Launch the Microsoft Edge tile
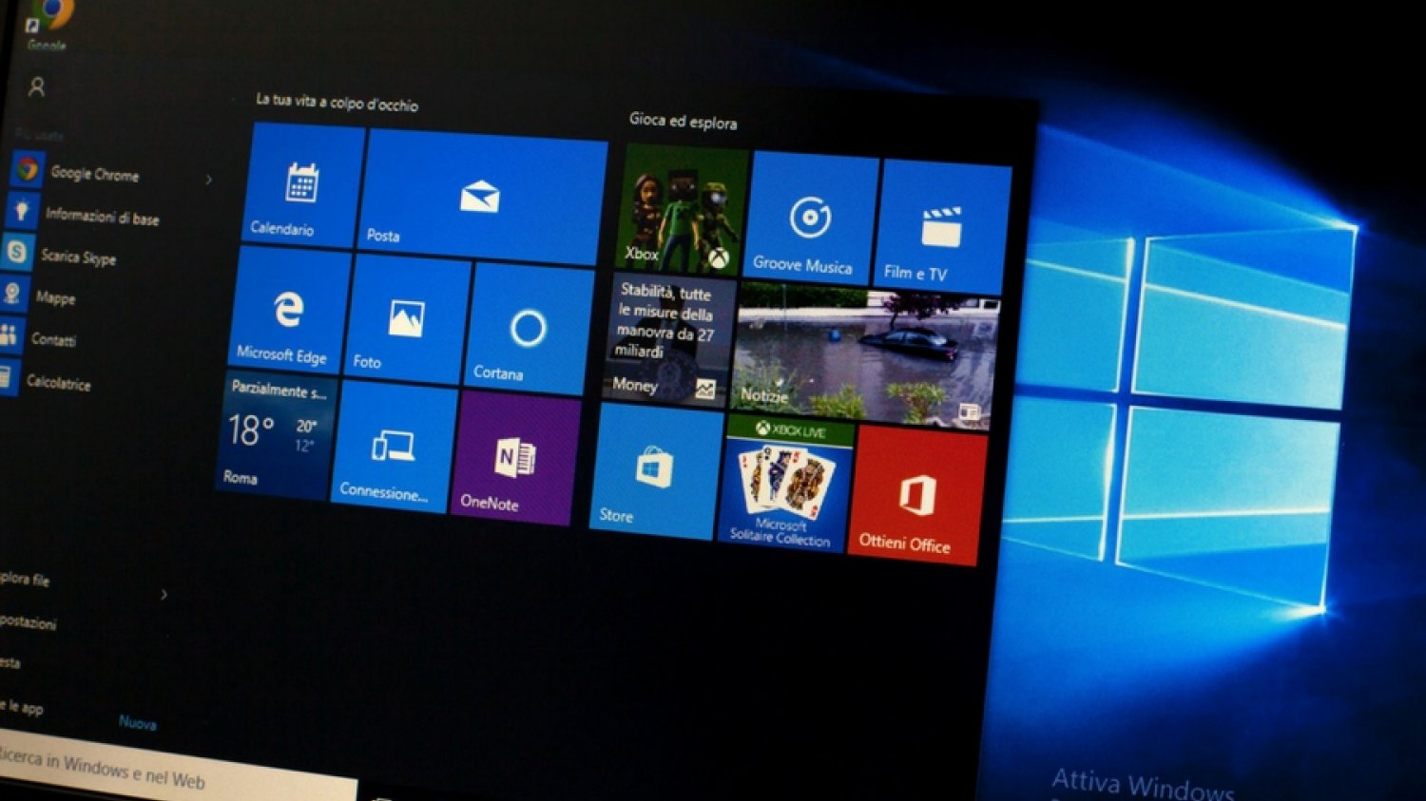The height and width of the screenshot is (801, 1426). [289, 310]
